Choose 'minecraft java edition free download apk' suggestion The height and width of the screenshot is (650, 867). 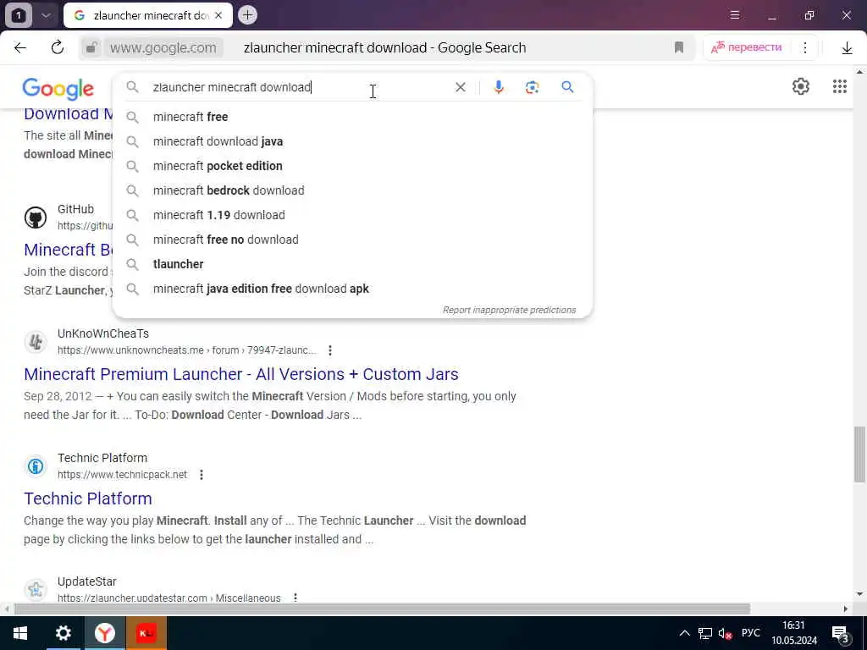coord(352,289)
